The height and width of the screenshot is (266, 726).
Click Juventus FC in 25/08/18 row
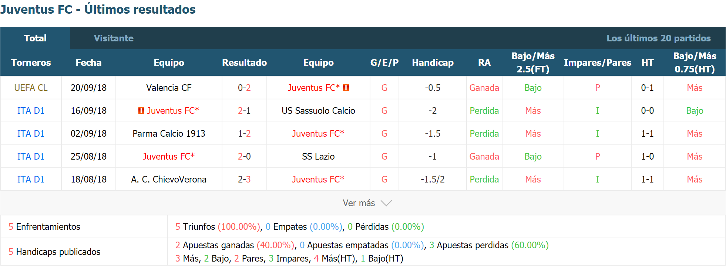click(169, 156)
